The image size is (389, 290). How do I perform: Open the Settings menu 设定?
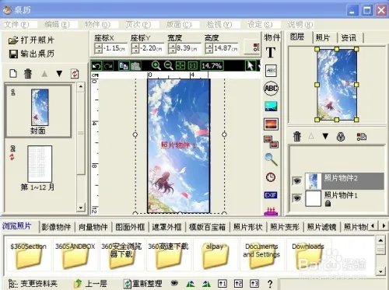260,25
